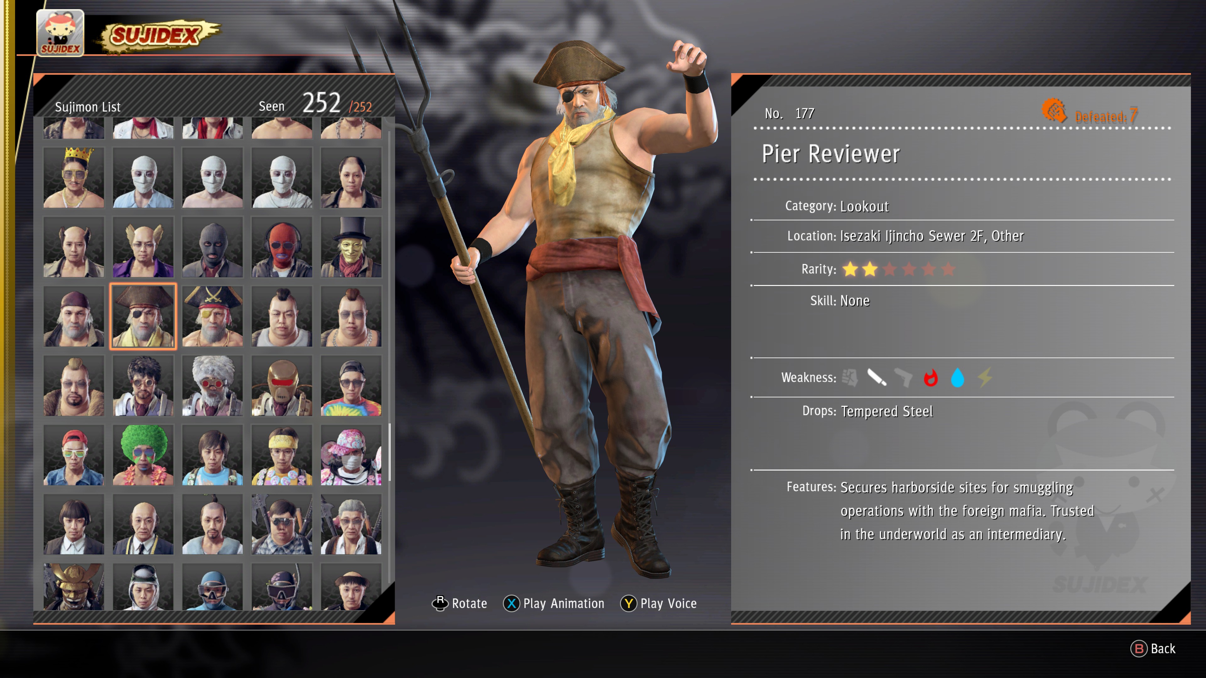
Task: Click the B Back button
Action: 1153,648
